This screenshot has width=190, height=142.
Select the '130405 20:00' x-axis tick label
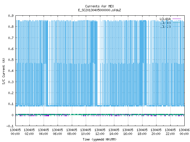(156, 132)
